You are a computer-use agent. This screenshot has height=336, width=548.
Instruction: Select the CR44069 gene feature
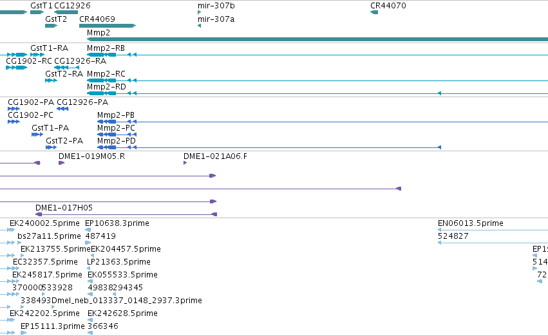point(108,26)
